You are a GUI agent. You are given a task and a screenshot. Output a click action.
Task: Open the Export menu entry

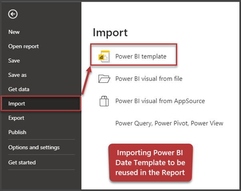pyautogui.click(x=16, y=118)
